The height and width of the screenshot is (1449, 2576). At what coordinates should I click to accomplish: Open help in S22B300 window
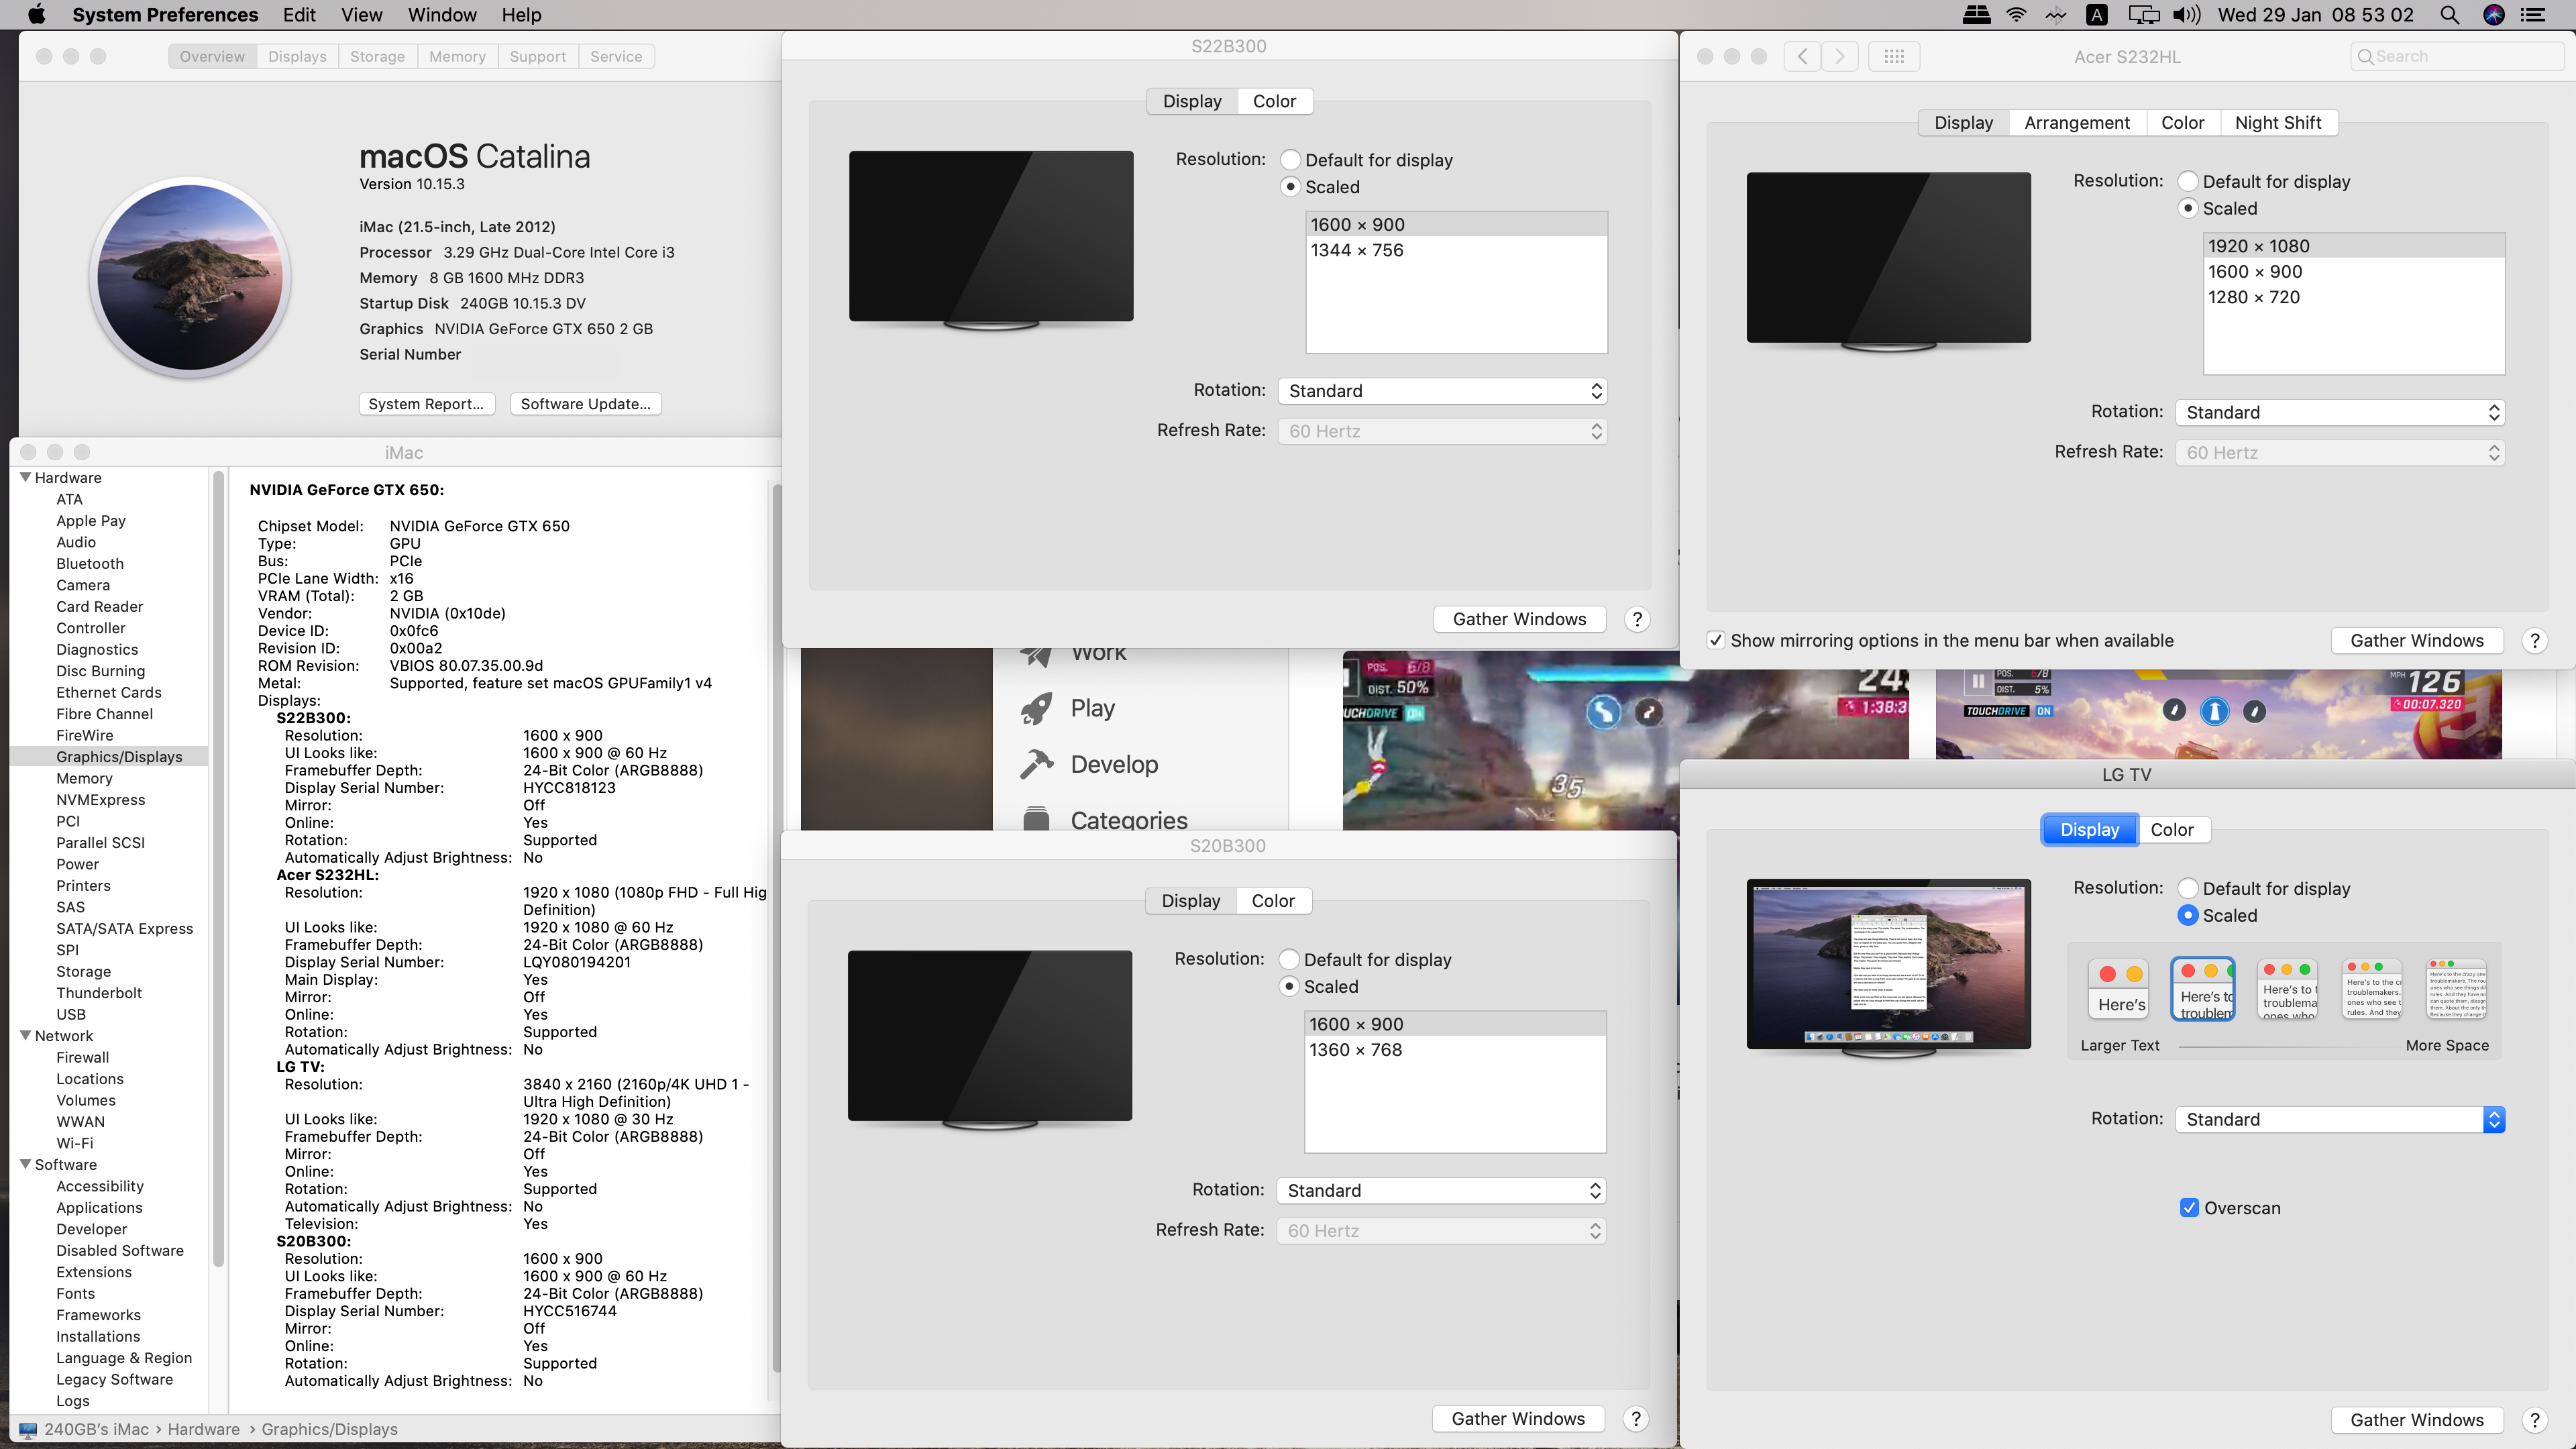pos(1637,619)
